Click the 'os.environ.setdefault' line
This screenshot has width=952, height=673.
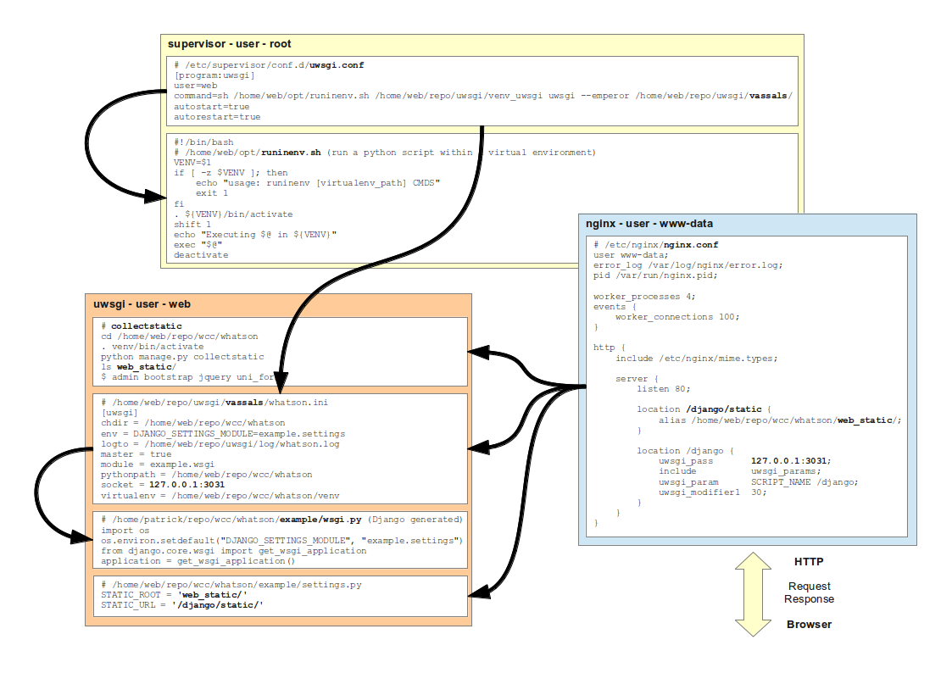[281, 541]
